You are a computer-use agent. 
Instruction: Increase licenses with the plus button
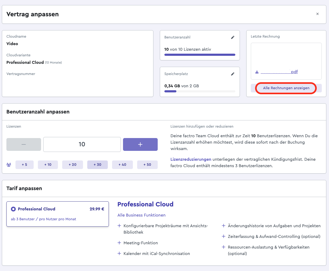140,144
